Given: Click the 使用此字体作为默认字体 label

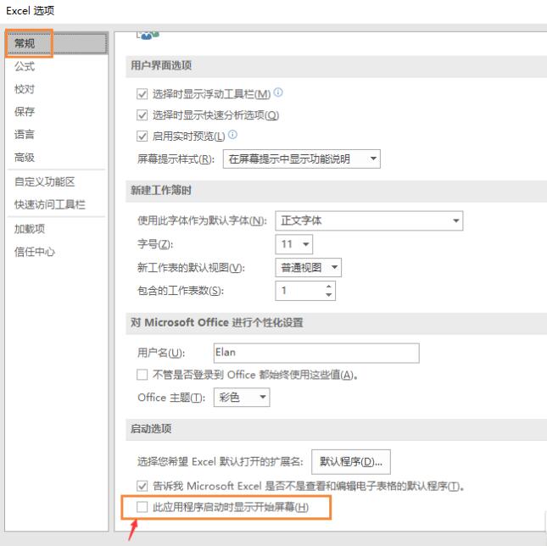Looking at the screenshot, I should tap(202, 220).
